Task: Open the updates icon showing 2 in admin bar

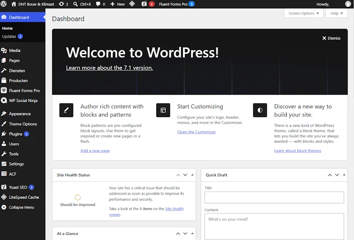Action: (63, 4)
